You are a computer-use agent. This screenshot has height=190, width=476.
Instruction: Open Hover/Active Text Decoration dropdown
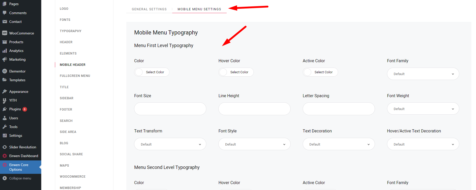(x=423, y=144)
